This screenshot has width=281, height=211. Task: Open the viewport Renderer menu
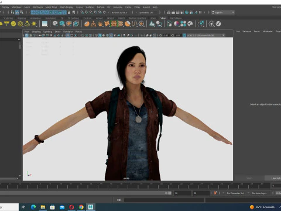(68, 32)
